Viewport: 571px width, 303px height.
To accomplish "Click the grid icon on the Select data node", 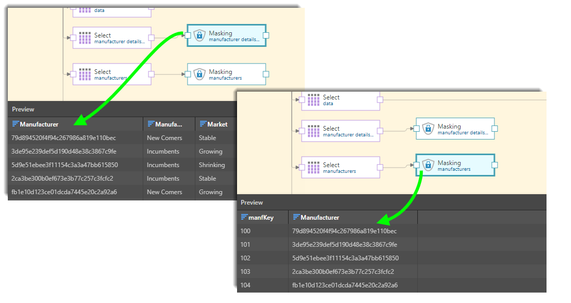I will 313,99.
